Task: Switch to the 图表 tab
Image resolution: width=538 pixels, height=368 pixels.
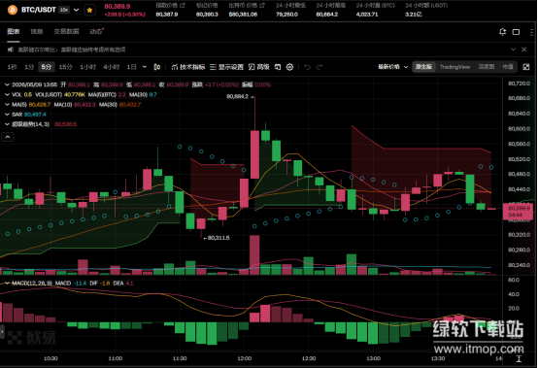Action: (14, 31)
